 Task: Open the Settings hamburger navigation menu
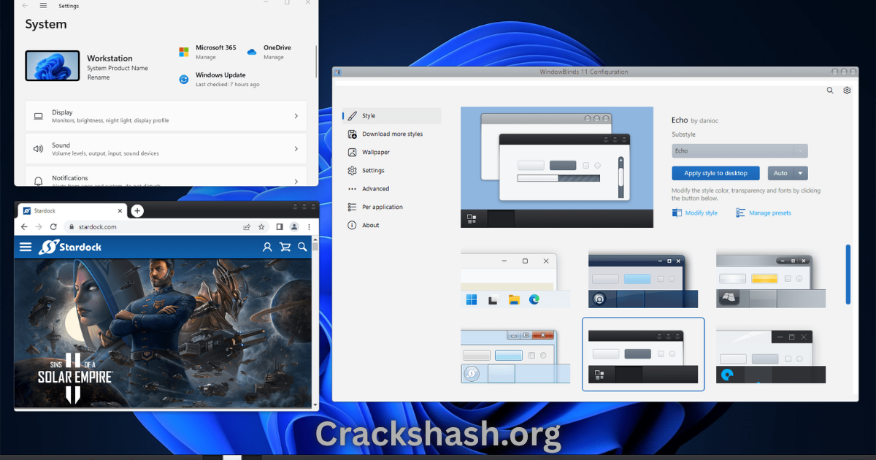pos(43,6)
